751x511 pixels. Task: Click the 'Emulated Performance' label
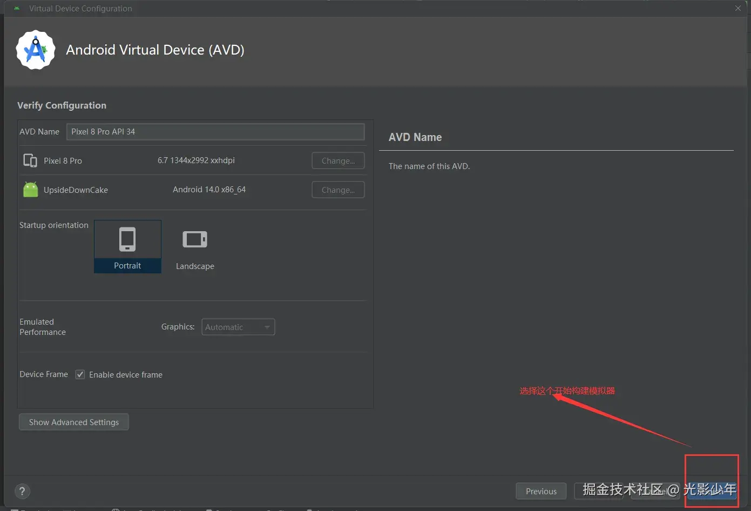(x=43, y=327)
